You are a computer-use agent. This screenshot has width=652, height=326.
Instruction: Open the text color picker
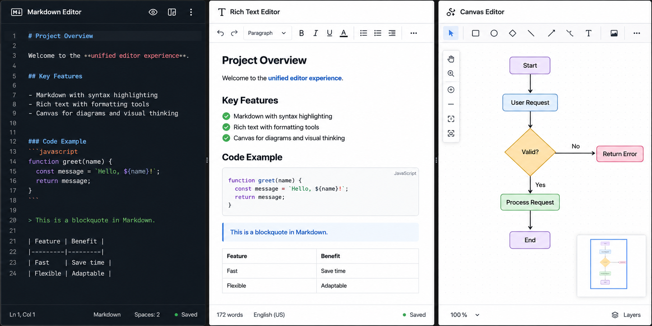click(x=344, y=33)
